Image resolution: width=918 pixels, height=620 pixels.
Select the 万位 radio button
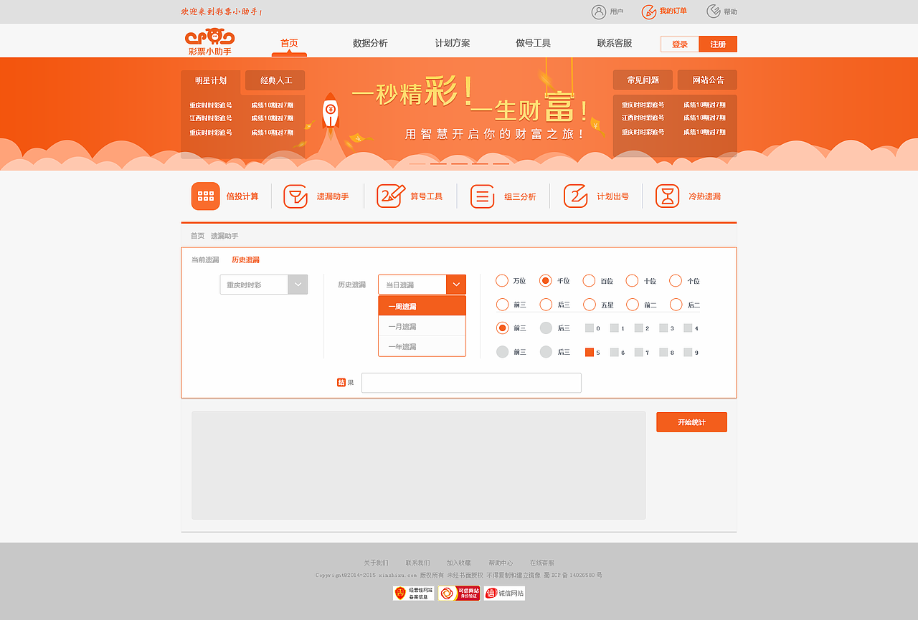(x=502, y=281)
